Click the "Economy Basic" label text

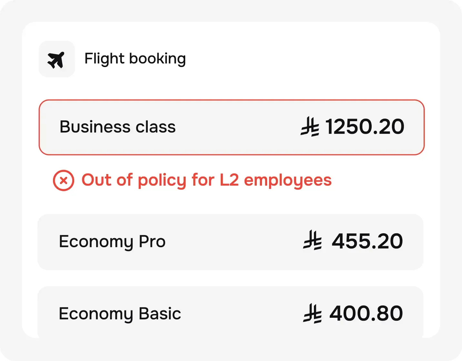pyautogui.click(x=120, y=314)
